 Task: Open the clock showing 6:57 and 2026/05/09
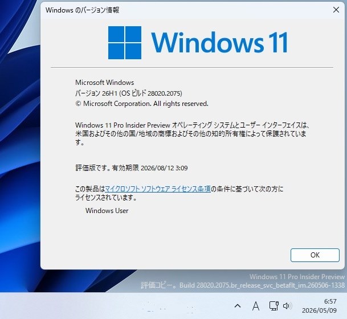click(x=319, y=306)
